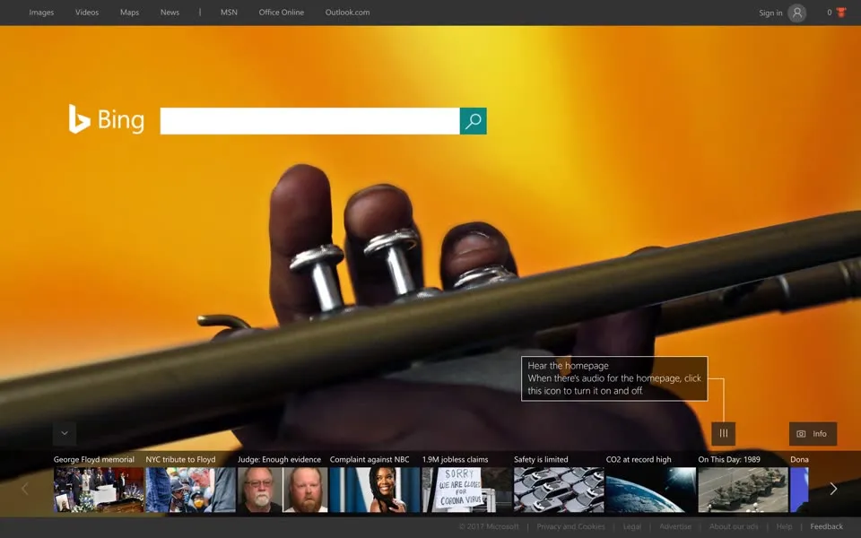Screen dimensions: 861x538
Task: Open Judge: Enough evidence story image
Action: click(x=283, y=490)
